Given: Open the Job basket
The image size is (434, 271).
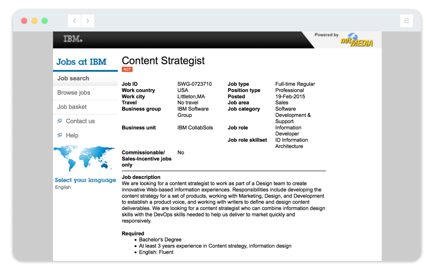Looking at the screenshot, I should (x=72, y=107).
